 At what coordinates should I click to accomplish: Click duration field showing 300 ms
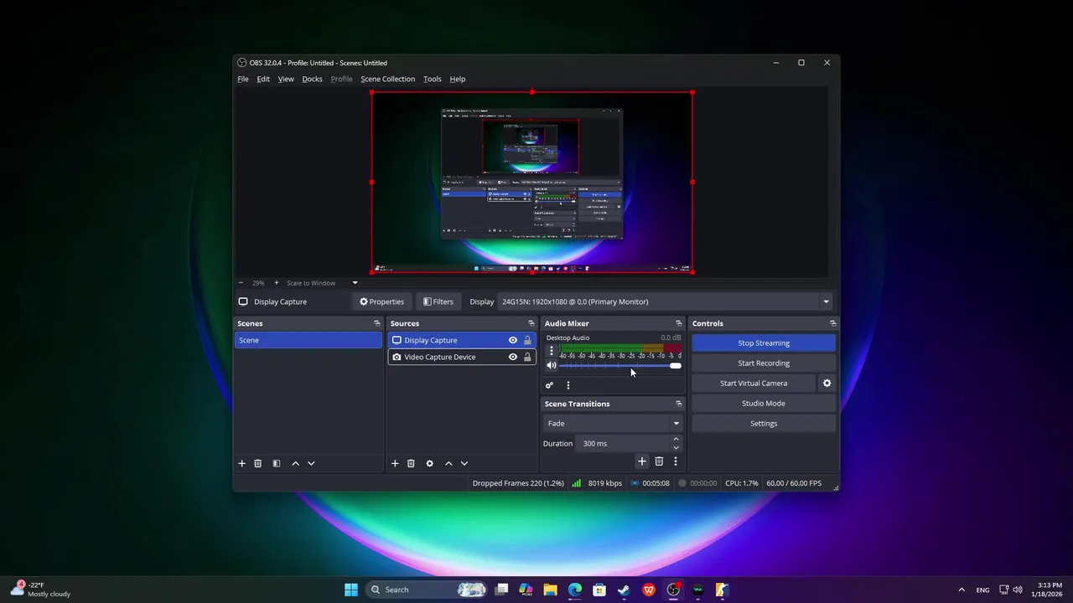625,443
